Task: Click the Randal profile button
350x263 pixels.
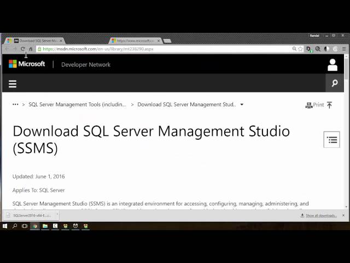Action: click(x=314, y=36)
